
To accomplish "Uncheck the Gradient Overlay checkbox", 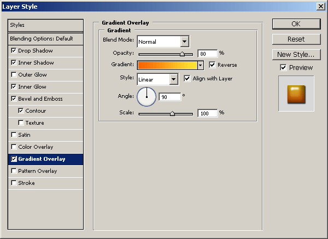I will pos(14,159).
